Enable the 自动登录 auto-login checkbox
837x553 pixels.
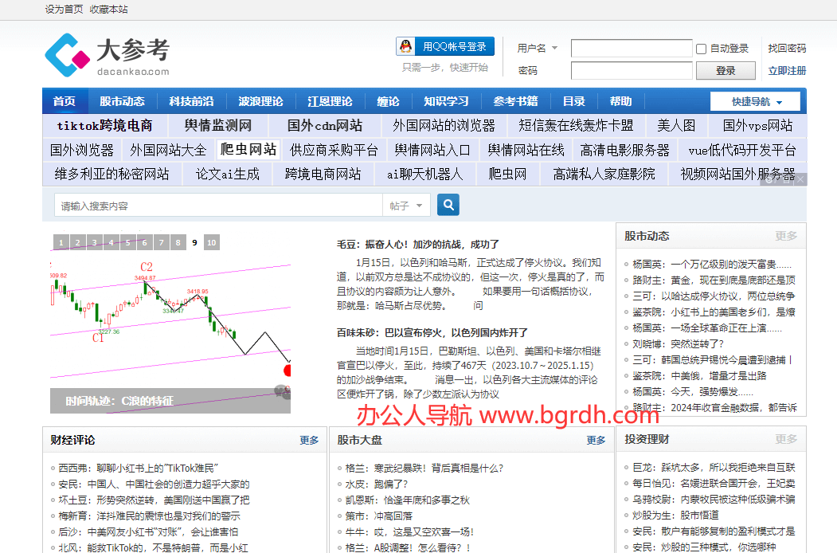700,49
